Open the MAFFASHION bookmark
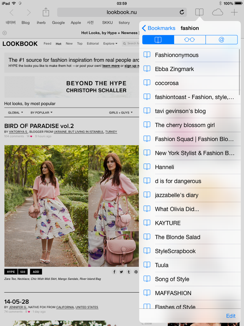244x326 pixels. (x=190, y=293)
